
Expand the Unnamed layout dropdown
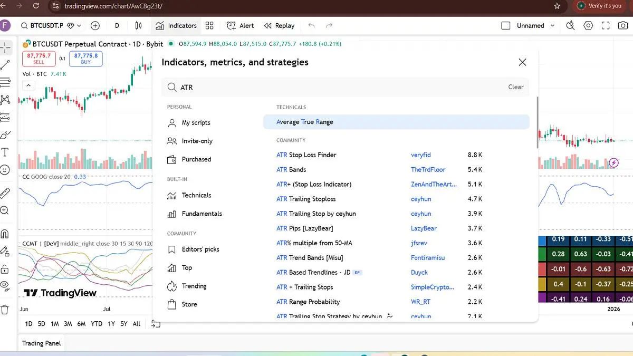[552, 25]
